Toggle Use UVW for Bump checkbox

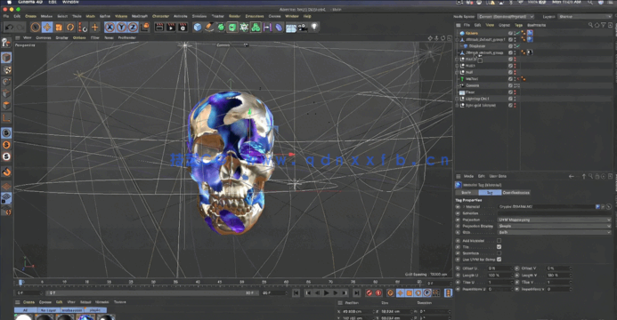click(x=499, y=260)
